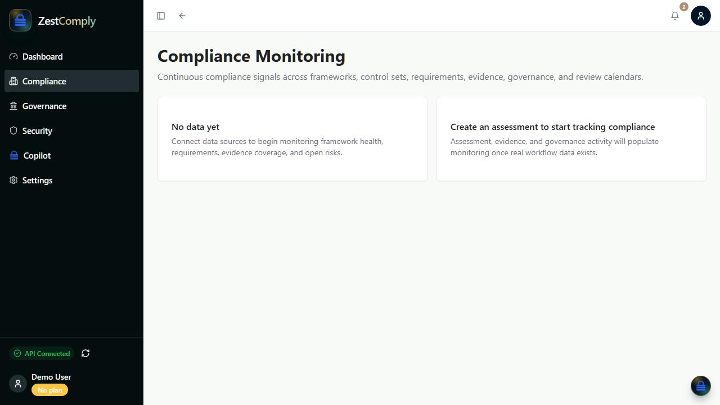Click the Dashboard gauge icon

pos(13,56)
